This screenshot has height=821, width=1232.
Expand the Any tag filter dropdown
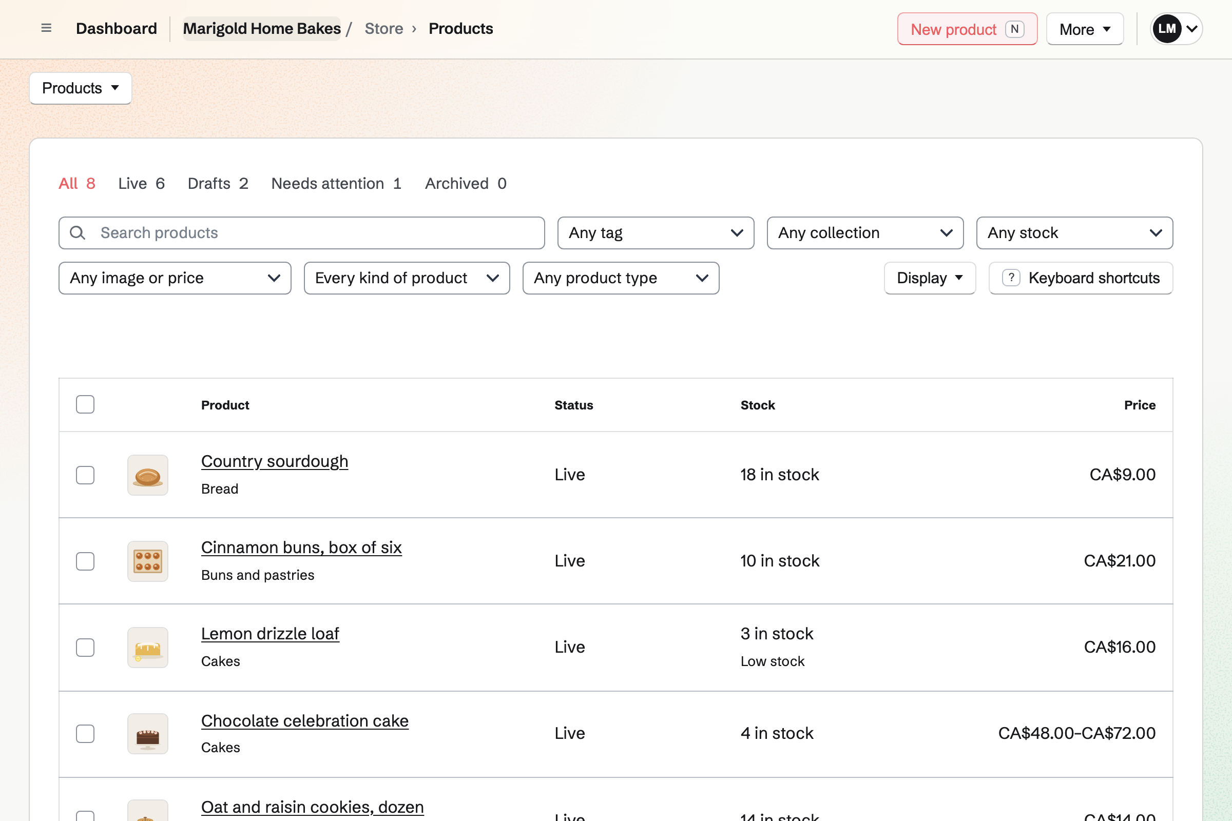pyautogui.click(x=656, y=233)
